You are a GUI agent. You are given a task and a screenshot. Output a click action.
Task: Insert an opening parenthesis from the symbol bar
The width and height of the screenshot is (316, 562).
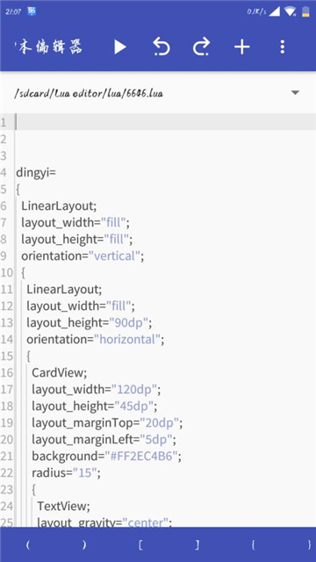click(x=27, y=544)
